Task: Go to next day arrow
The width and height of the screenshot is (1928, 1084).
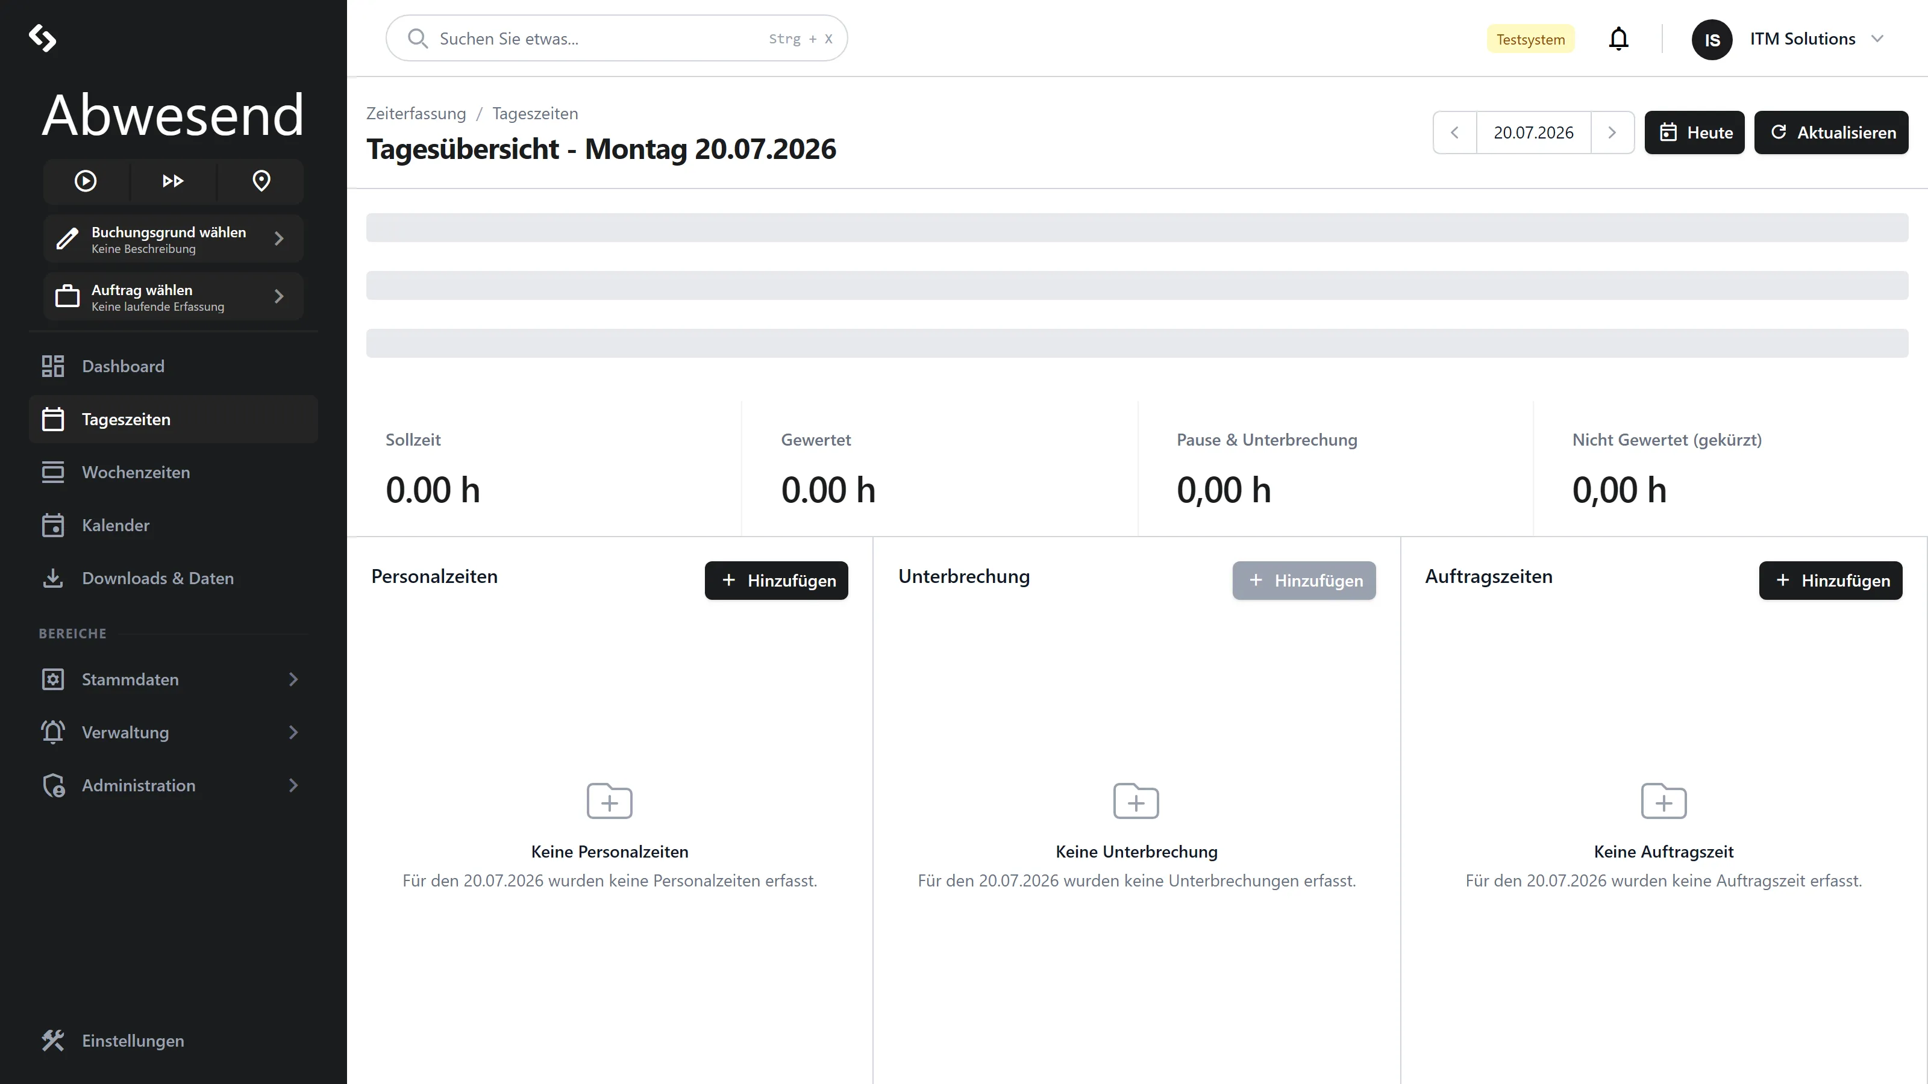Action: [1612, 132]
